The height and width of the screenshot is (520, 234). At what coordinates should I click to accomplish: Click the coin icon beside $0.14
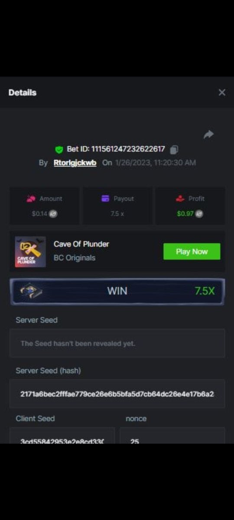[53, 214]
